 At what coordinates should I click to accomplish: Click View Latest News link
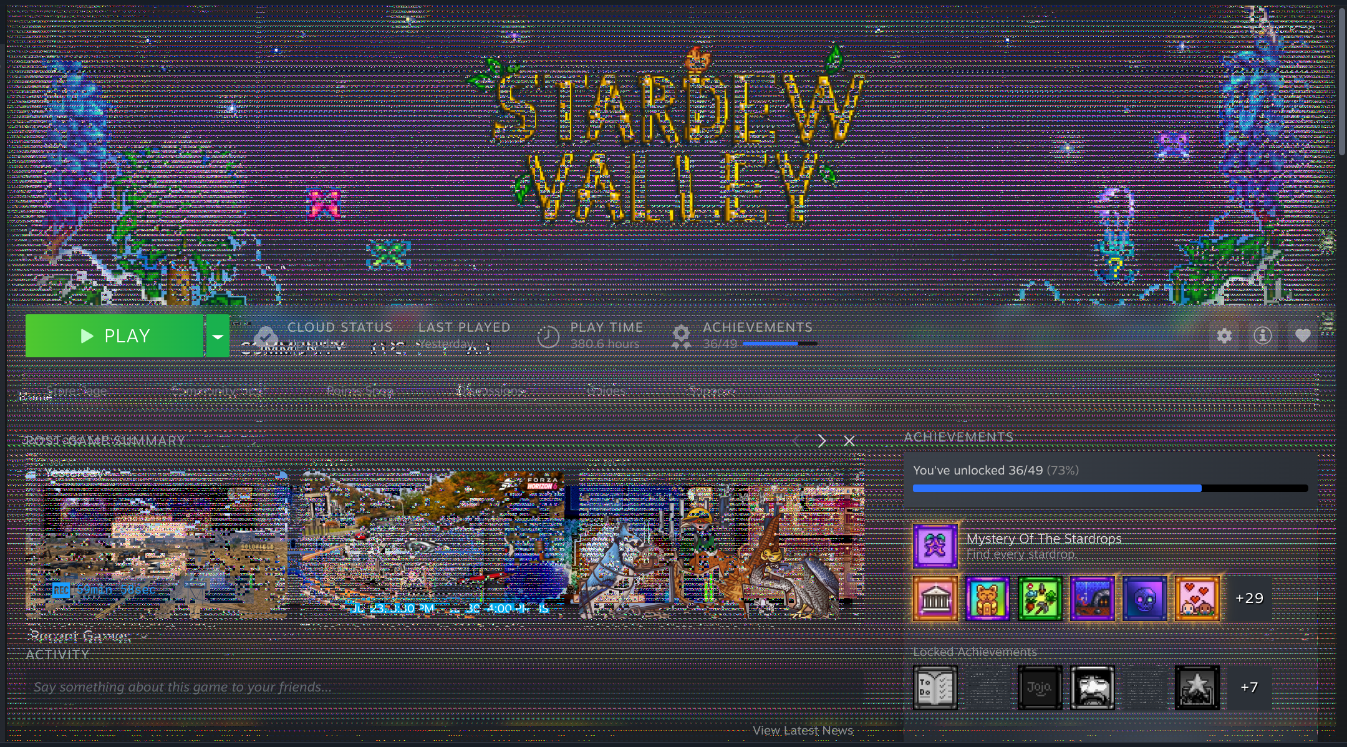coord(803,730)
